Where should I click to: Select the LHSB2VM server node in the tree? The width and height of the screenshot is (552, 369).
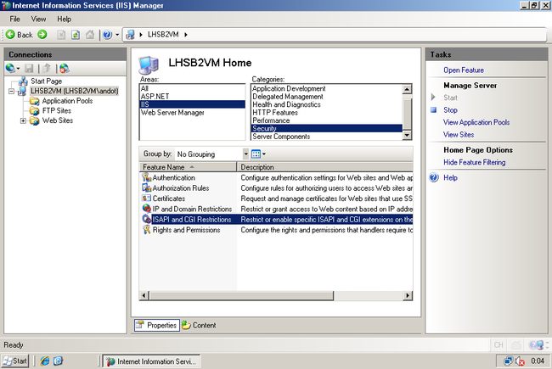pyautogui.click(x=74, y=91)
